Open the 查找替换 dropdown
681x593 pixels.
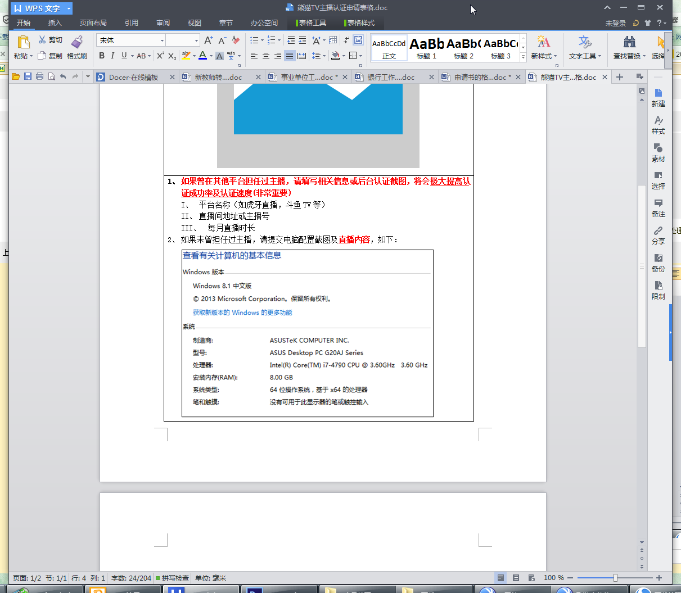[629, 48]
